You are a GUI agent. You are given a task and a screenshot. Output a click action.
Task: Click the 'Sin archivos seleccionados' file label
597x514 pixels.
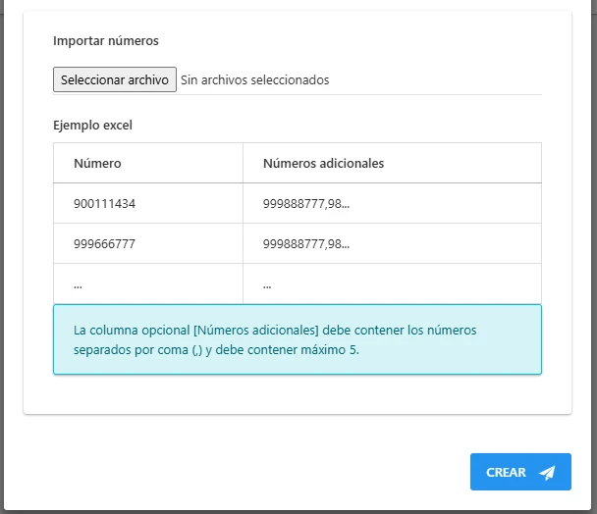254,79
